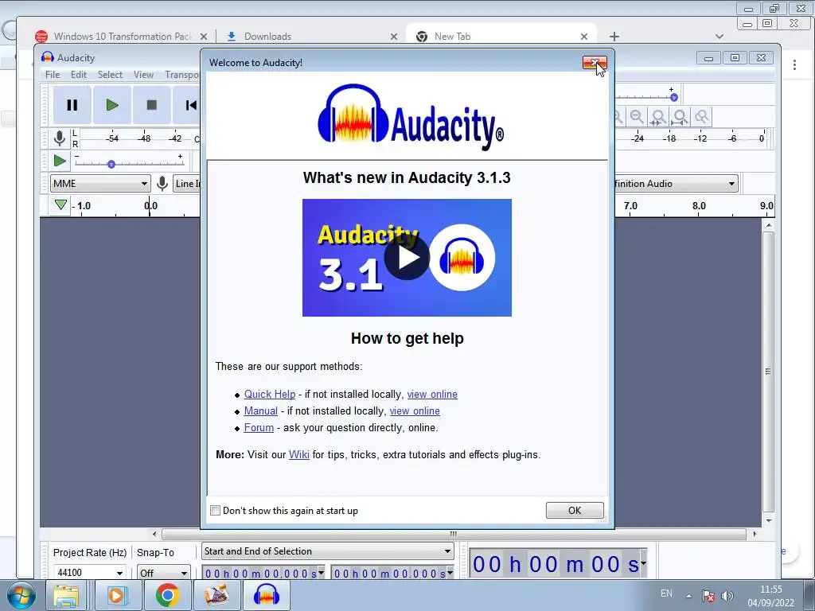Open view online link for Manual
The image size is (815, 611).
coord(415,411)
